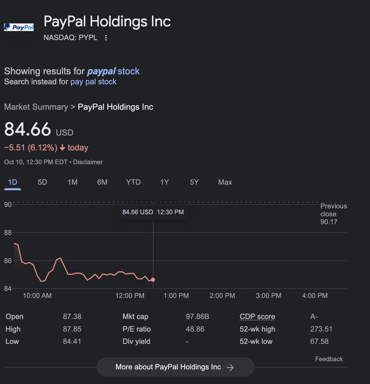The height and width of the screenshot is (384, 370).
Task: Switch to the 1M chart range
Action: (x=72, y=182)
